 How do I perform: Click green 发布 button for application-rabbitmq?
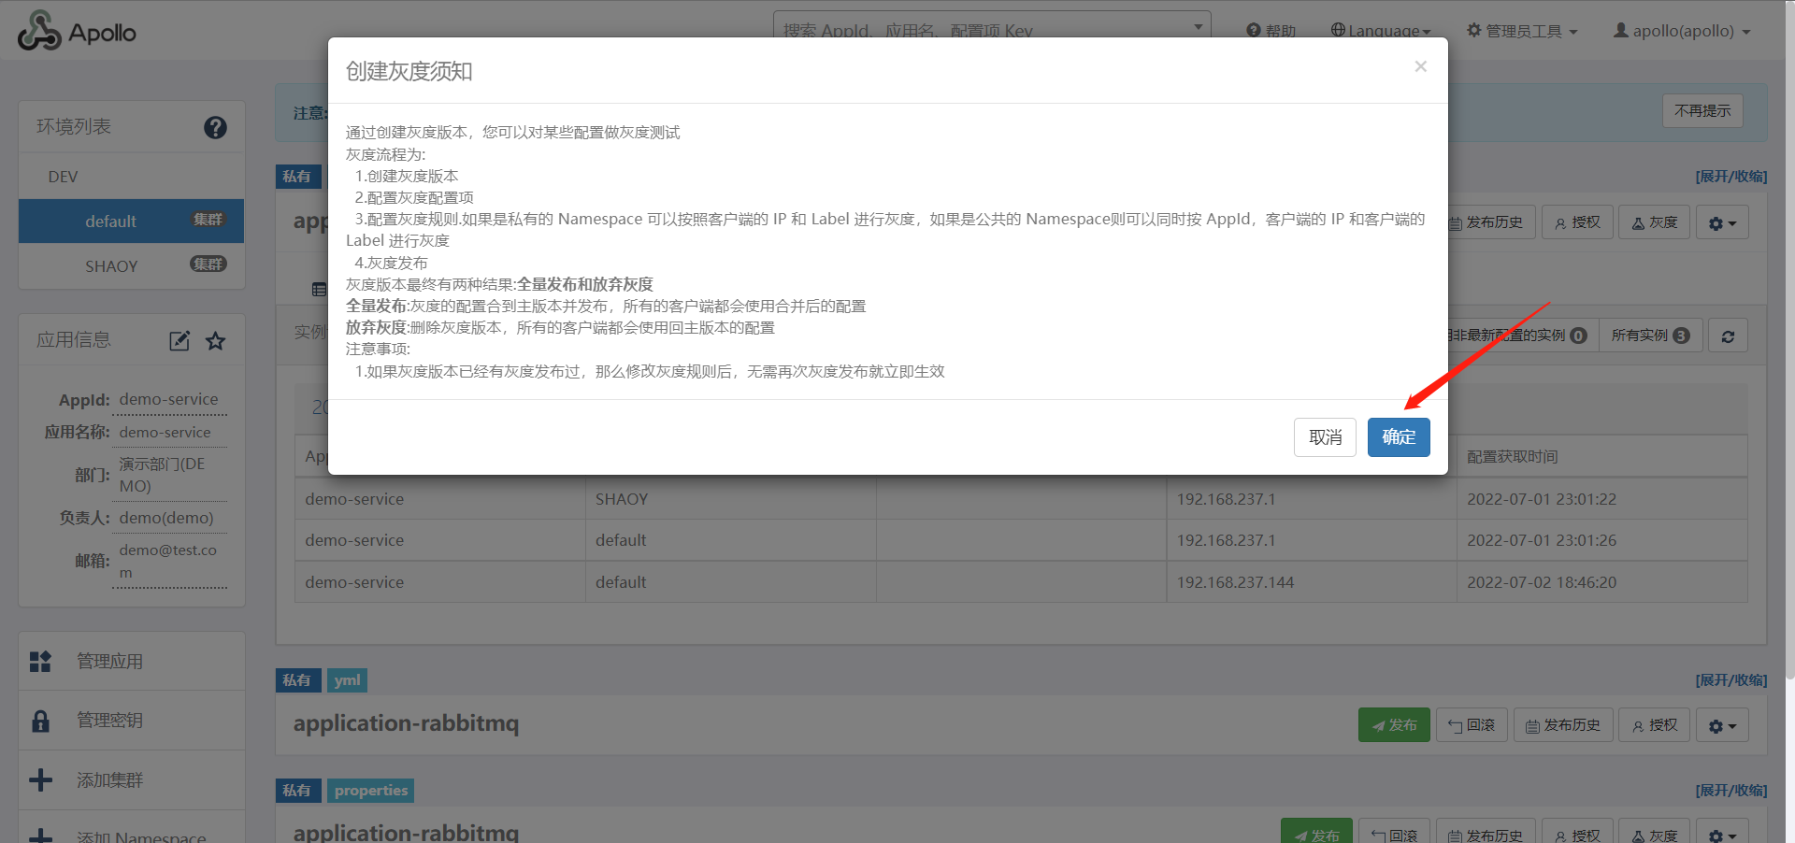tap(1393, 725)
